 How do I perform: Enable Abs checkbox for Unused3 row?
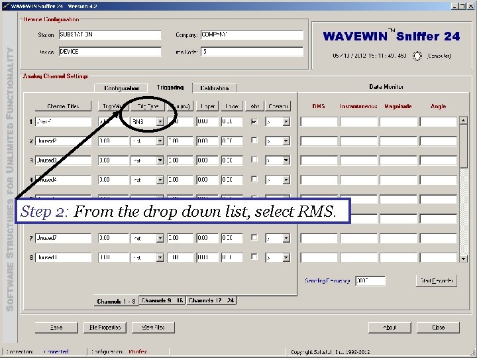click(254, 160)
